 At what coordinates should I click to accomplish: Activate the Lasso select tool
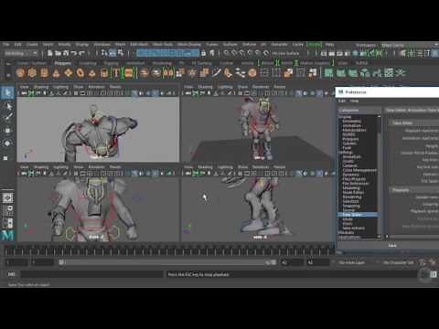point(7,106)
